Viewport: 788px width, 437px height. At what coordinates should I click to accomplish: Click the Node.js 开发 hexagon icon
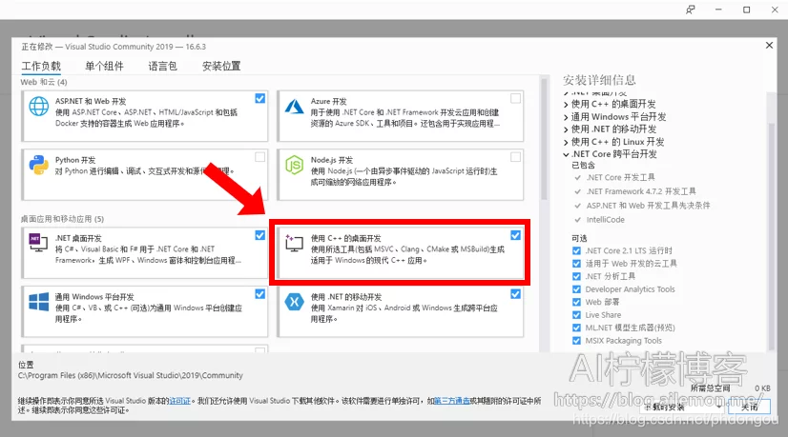tap(294, 165)
